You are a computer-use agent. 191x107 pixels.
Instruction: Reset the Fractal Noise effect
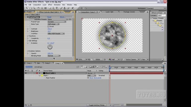[49, 17]
